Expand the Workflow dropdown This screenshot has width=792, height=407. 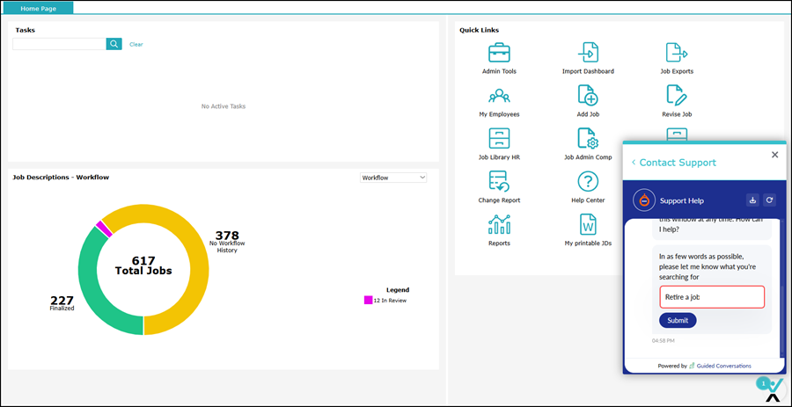(x=393, y=178)
